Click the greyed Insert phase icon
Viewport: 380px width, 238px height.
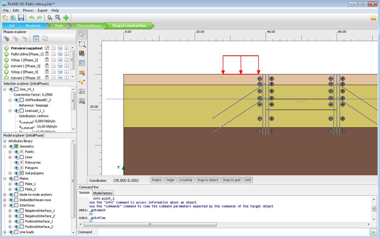16,39
